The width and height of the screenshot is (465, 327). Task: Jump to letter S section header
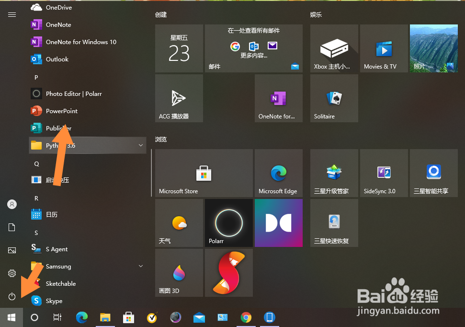36,233
